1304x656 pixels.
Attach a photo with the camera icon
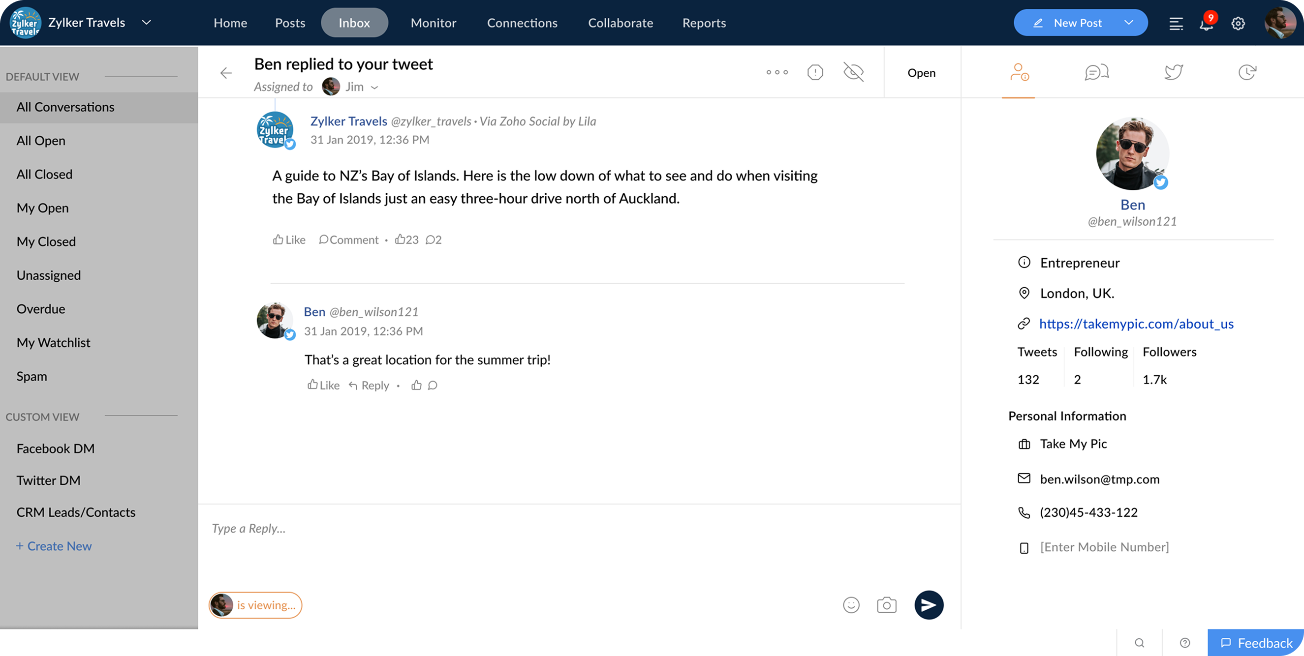tap(886, 605)
